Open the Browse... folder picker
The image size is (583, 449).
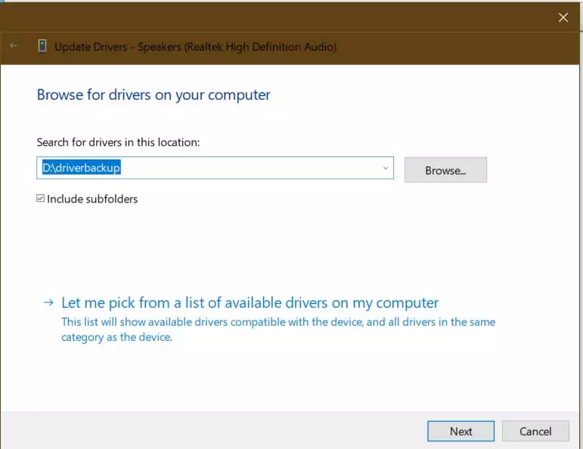tap(445, 170)
